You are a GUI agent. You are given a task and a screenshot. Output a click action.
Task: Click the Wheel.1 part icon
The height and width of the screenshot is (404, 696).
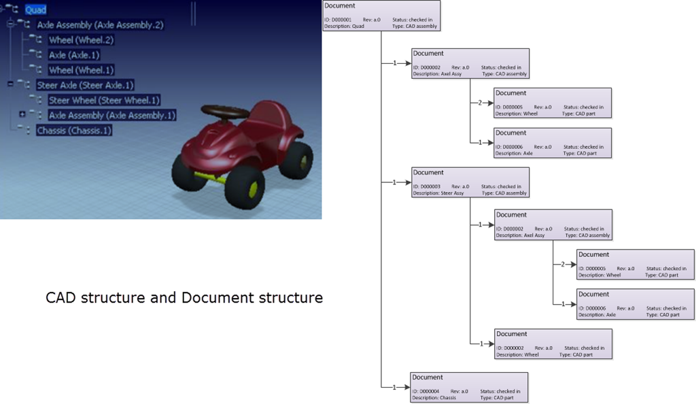(37, 70)
